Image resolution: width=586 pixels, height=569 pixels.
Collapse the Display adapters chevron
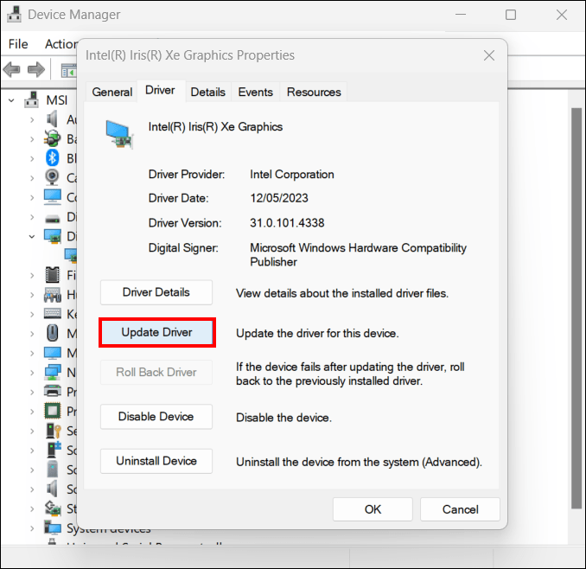pyautogui.click(x=32, y=236)
